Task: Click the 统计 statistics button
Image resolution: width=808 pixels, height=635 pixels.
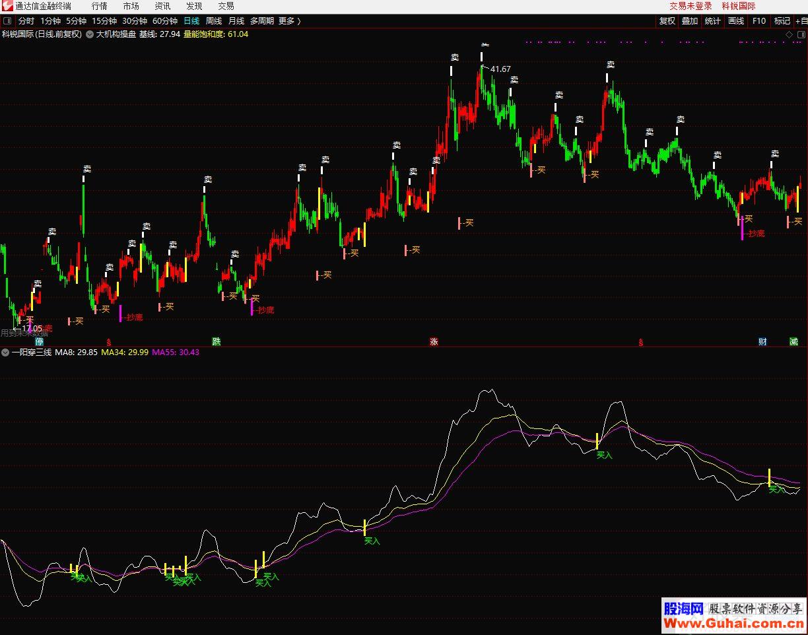Action: [x=713, y=21]
